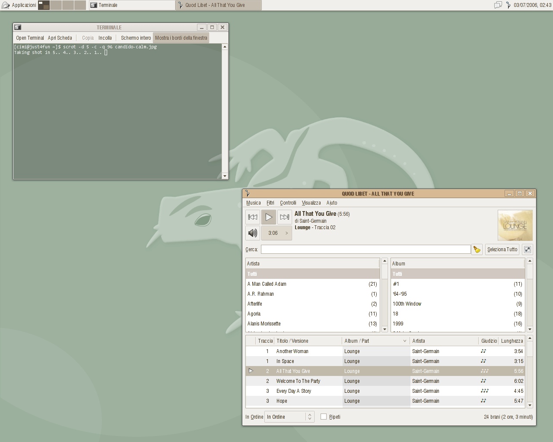
Task: Click the 3:06 seek position button
Action: point(276,233)
